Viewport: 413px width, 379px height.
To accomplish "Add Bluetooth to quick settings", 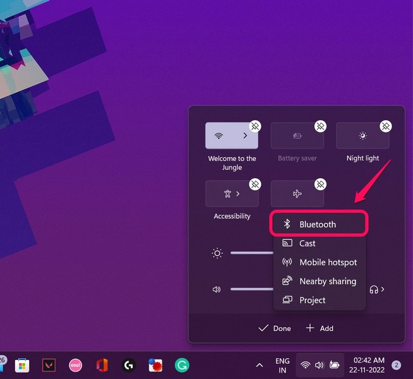I will [319, 224].
